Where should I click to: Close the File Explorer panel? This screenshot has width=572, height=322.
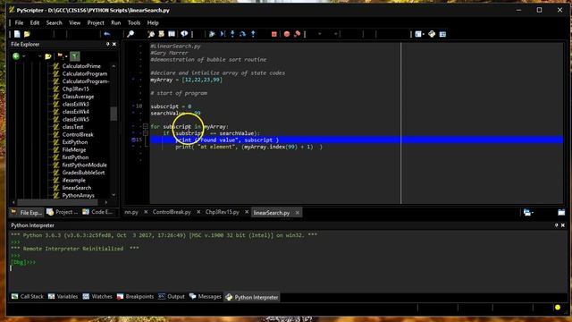click(114, 44)
